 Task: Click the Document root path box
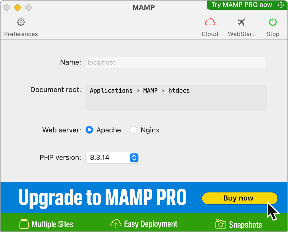pos(176,97)
